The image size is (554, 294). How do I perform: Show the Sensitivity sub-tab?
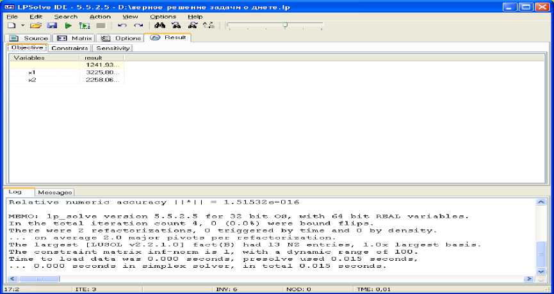pos(113,48)
